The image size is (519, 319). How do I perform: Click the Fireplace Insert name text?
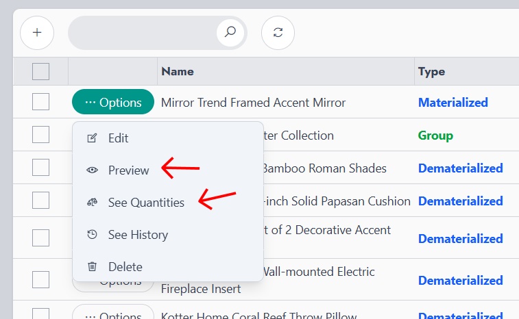(x=201, y=289)
